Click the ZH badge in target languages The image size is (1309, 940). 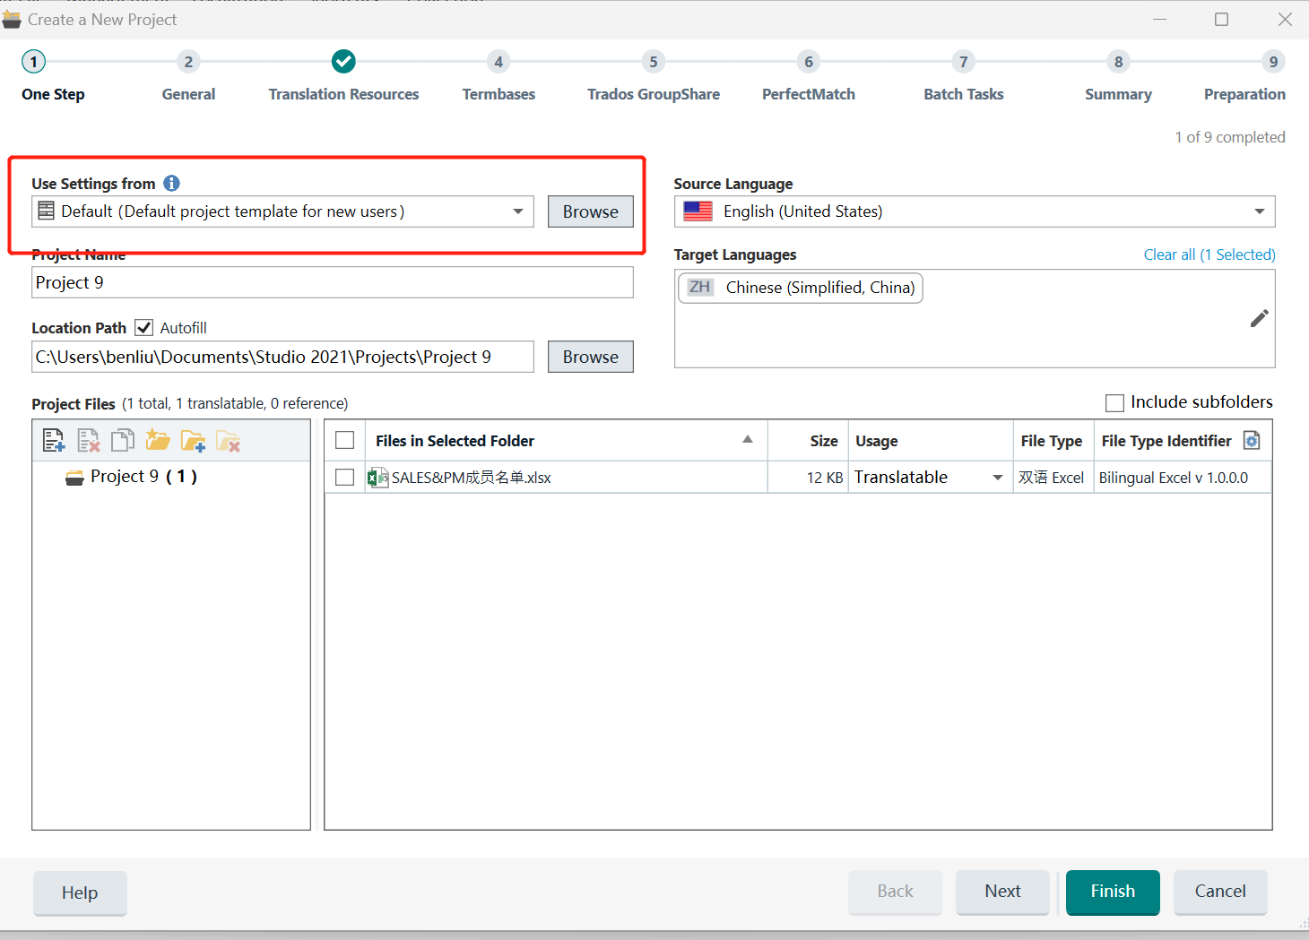click(699, 288)
